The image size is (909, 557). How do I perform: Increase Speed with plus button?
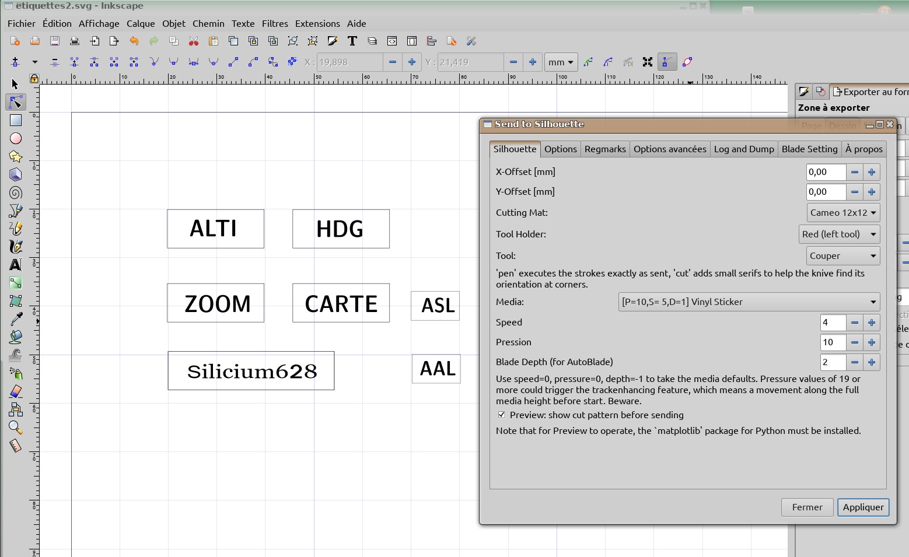872,323
